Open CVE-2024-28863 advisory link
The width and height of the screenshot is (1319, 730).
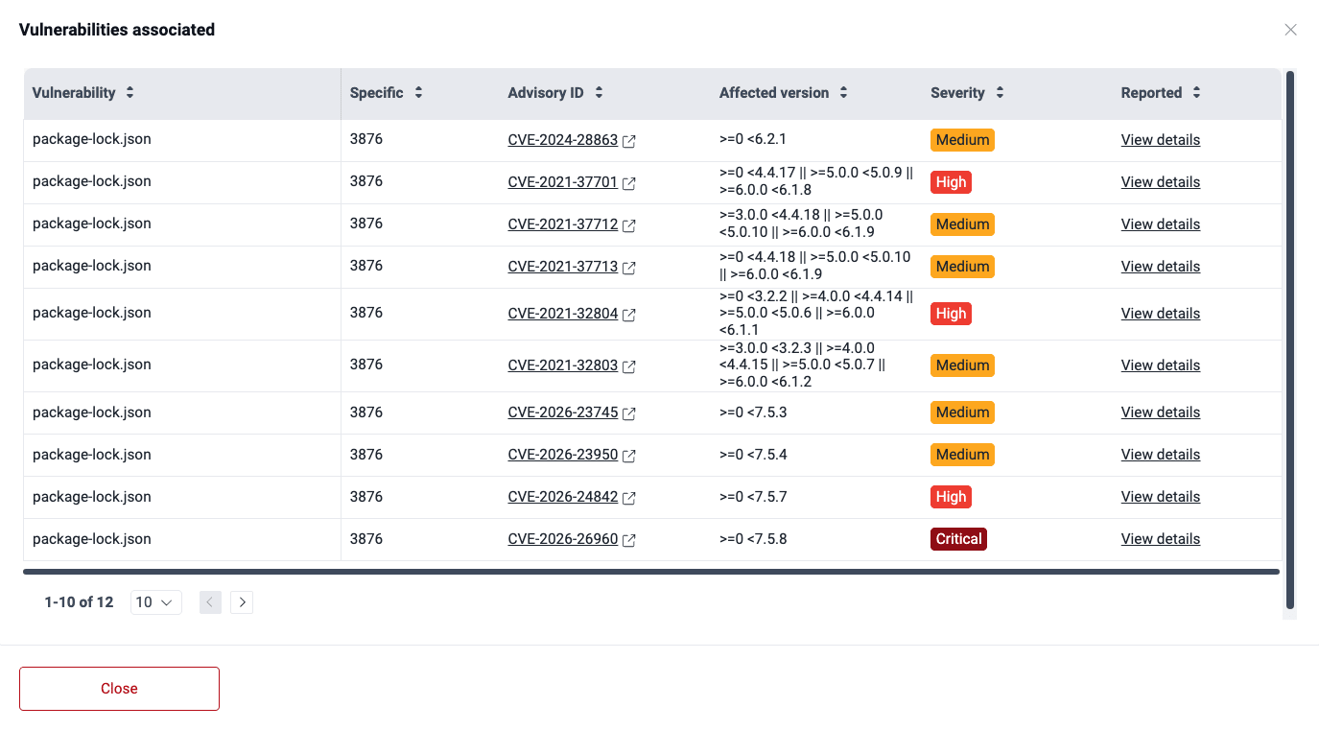(562, 139)
